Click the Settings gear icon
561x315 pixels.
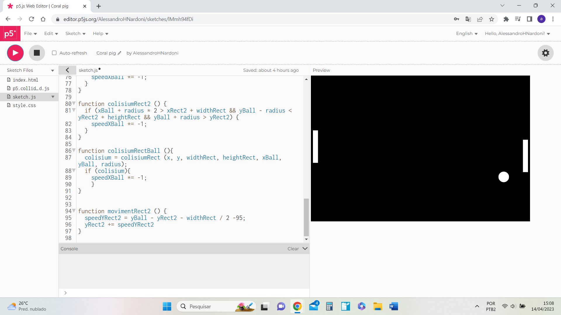[x=547, y=53]
